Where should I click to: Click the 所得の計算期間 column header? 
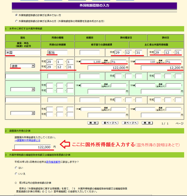click(x=58, y=45)
